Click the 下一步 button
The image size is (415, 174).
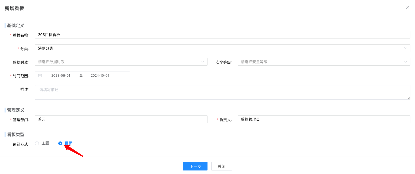(195, 166)
